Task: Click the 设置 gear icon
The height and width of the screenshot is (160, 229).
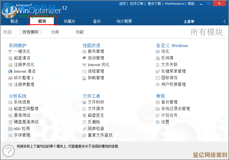Action: tap(158, 122)
